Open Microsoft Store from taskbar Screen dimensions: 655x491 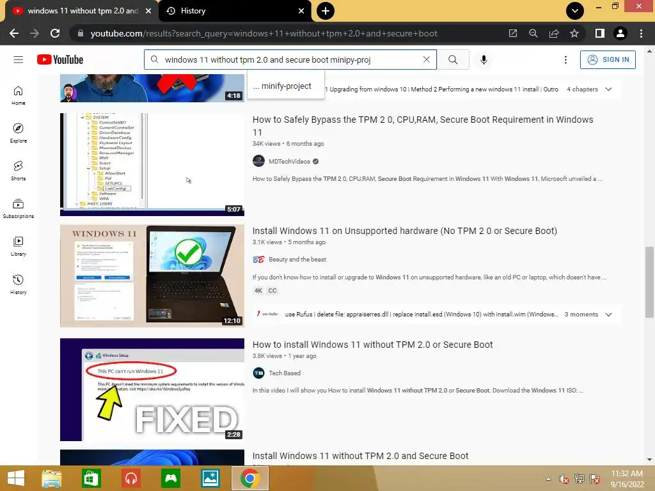(91, 478)
